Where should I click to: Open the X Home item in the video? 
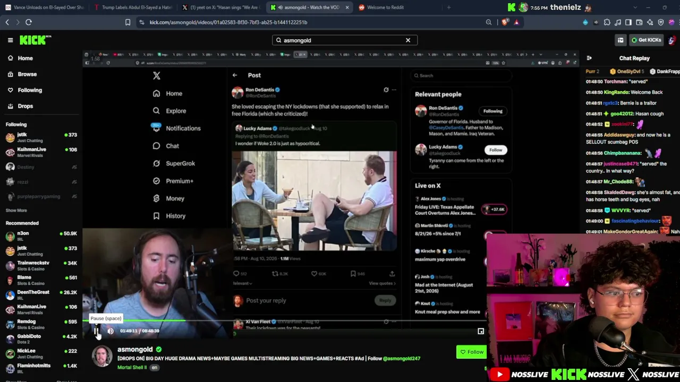point(168,93)
